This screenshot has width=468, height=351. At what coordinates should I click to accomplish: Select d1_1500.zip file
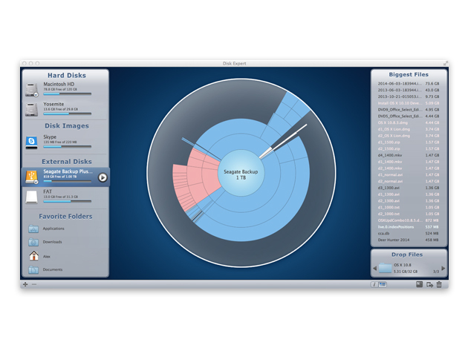pos(409,142)
